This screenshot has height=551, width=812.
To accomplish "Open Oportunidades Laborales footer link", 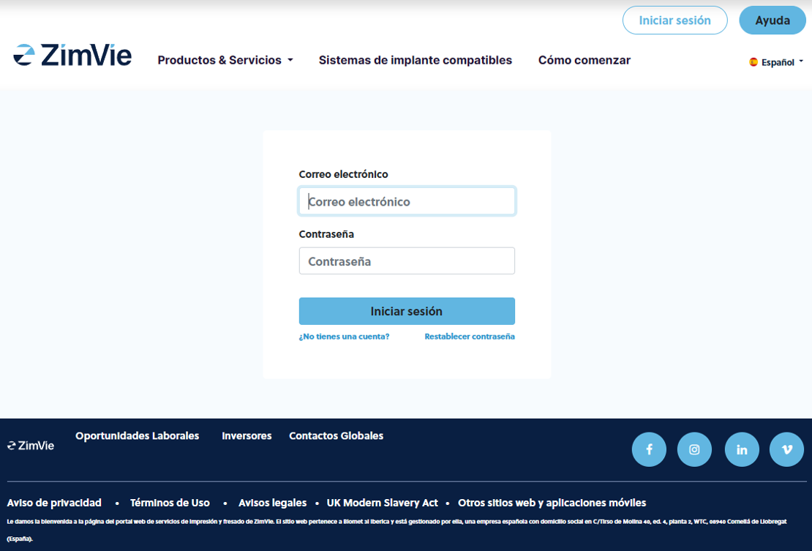I will click(x=137, y=435).
